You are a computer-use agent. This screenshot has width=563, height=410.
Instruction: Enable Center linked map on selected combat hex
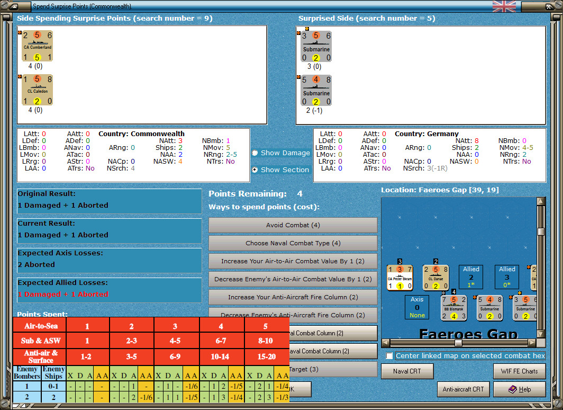(x=389, y=356)
